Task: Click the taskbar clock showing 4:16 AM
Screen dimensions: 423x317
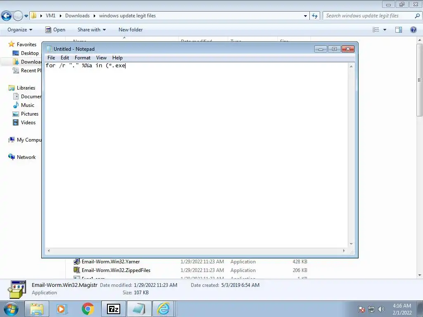Action: 402,309
